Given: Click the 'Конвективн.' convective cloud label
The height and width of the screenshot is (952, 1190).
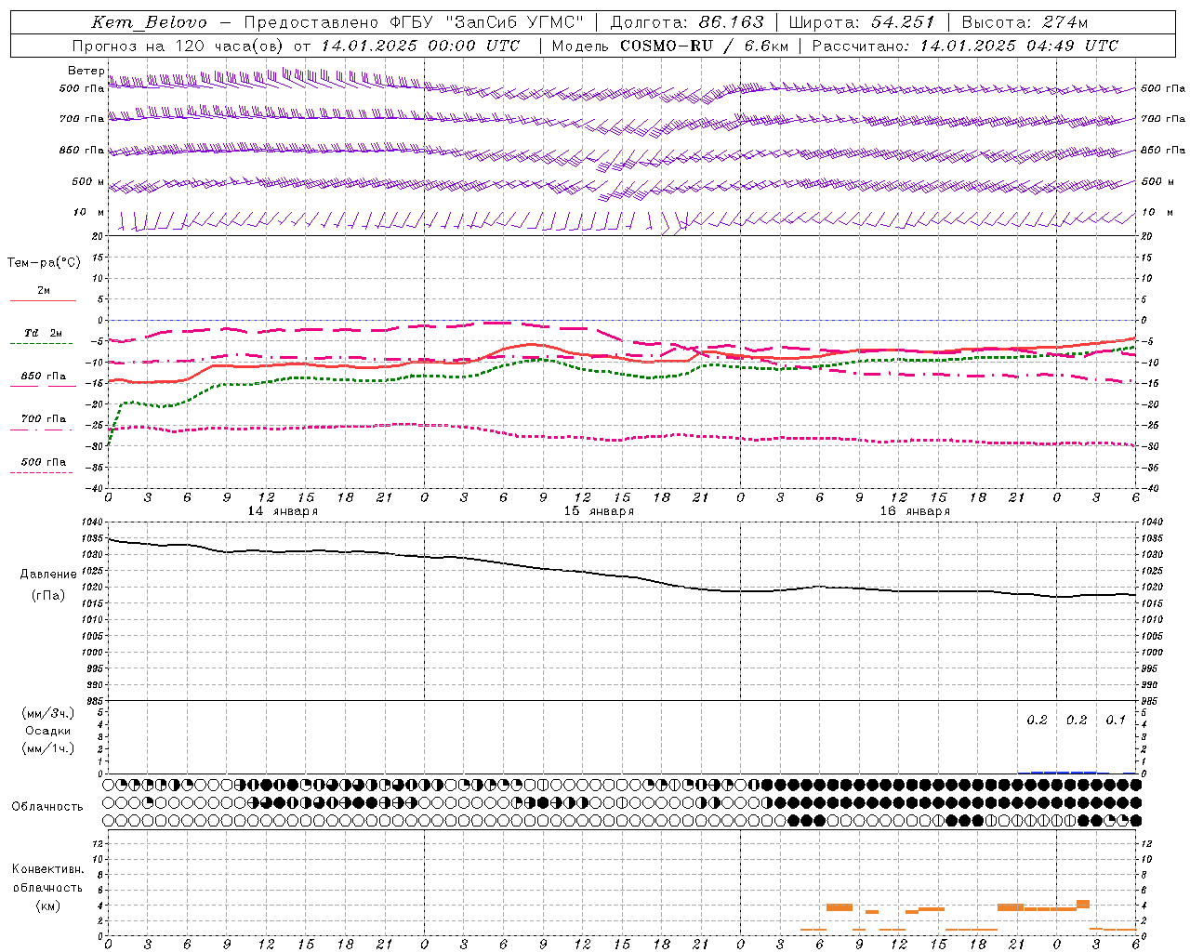Looking at the screenshot, I should 47,869.
